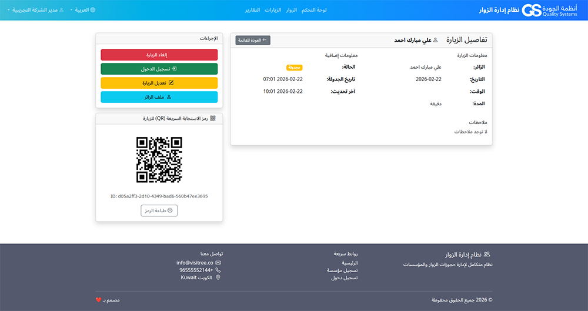
Task: Open لوحة التحكم in the navbar
Action: [x=314, y=10]
